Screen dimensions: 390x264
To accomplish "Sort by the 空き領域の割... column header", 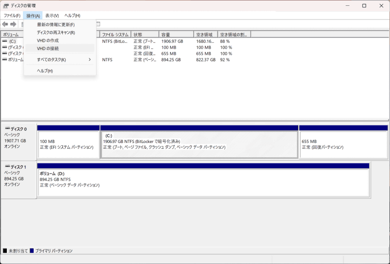I will (x=234, y=35).
